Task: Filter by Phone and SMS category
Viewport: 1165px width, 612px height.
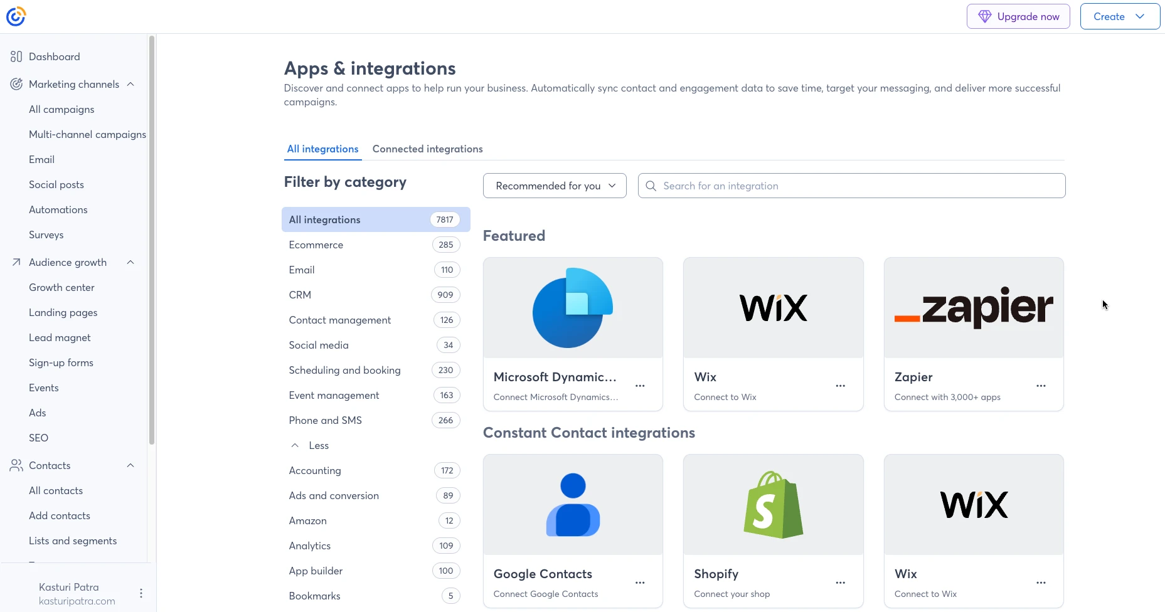Action: click(x=376, y=420)
